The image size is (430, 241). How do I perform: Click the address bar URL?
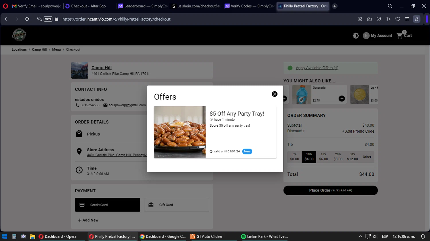point(116,19)
